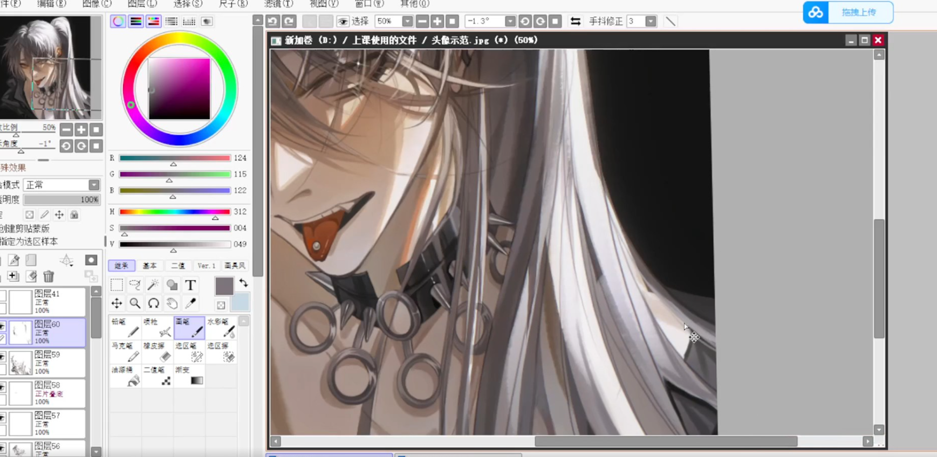
Task: Choose the 选区擦 selection eraser
Action: 221,352
